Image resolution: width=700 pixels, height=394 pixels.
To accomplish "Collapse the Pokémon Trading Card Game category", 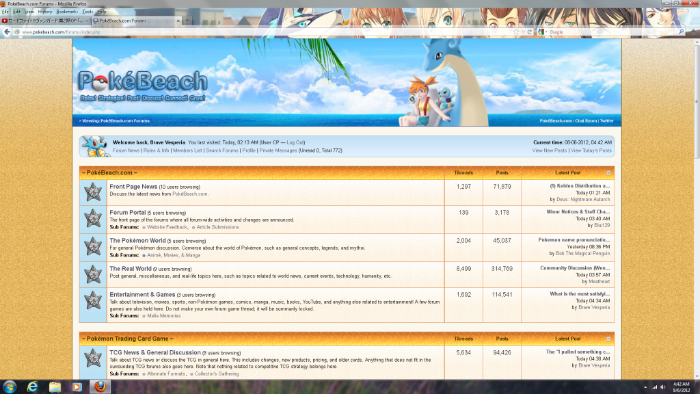I will click(x=608, y=339).
